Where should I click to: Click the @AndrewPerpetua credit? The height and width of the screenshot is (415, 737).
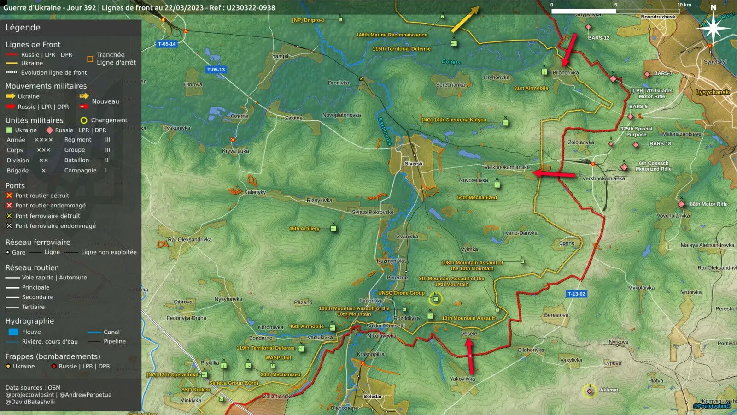coord(86,395)
